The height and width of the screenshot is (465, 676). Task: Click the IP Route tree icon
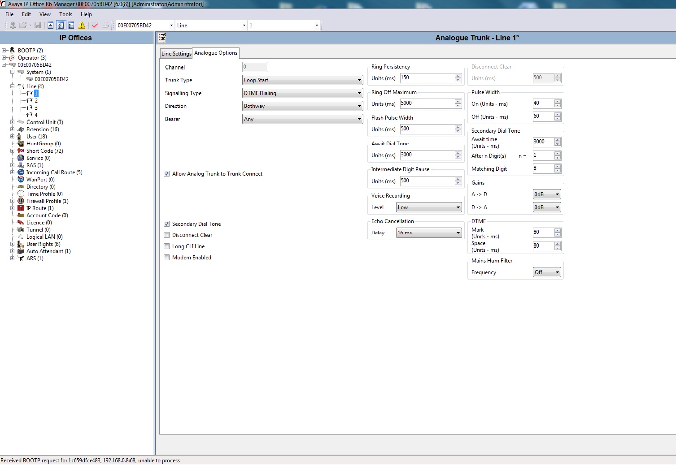click(21, 208)
